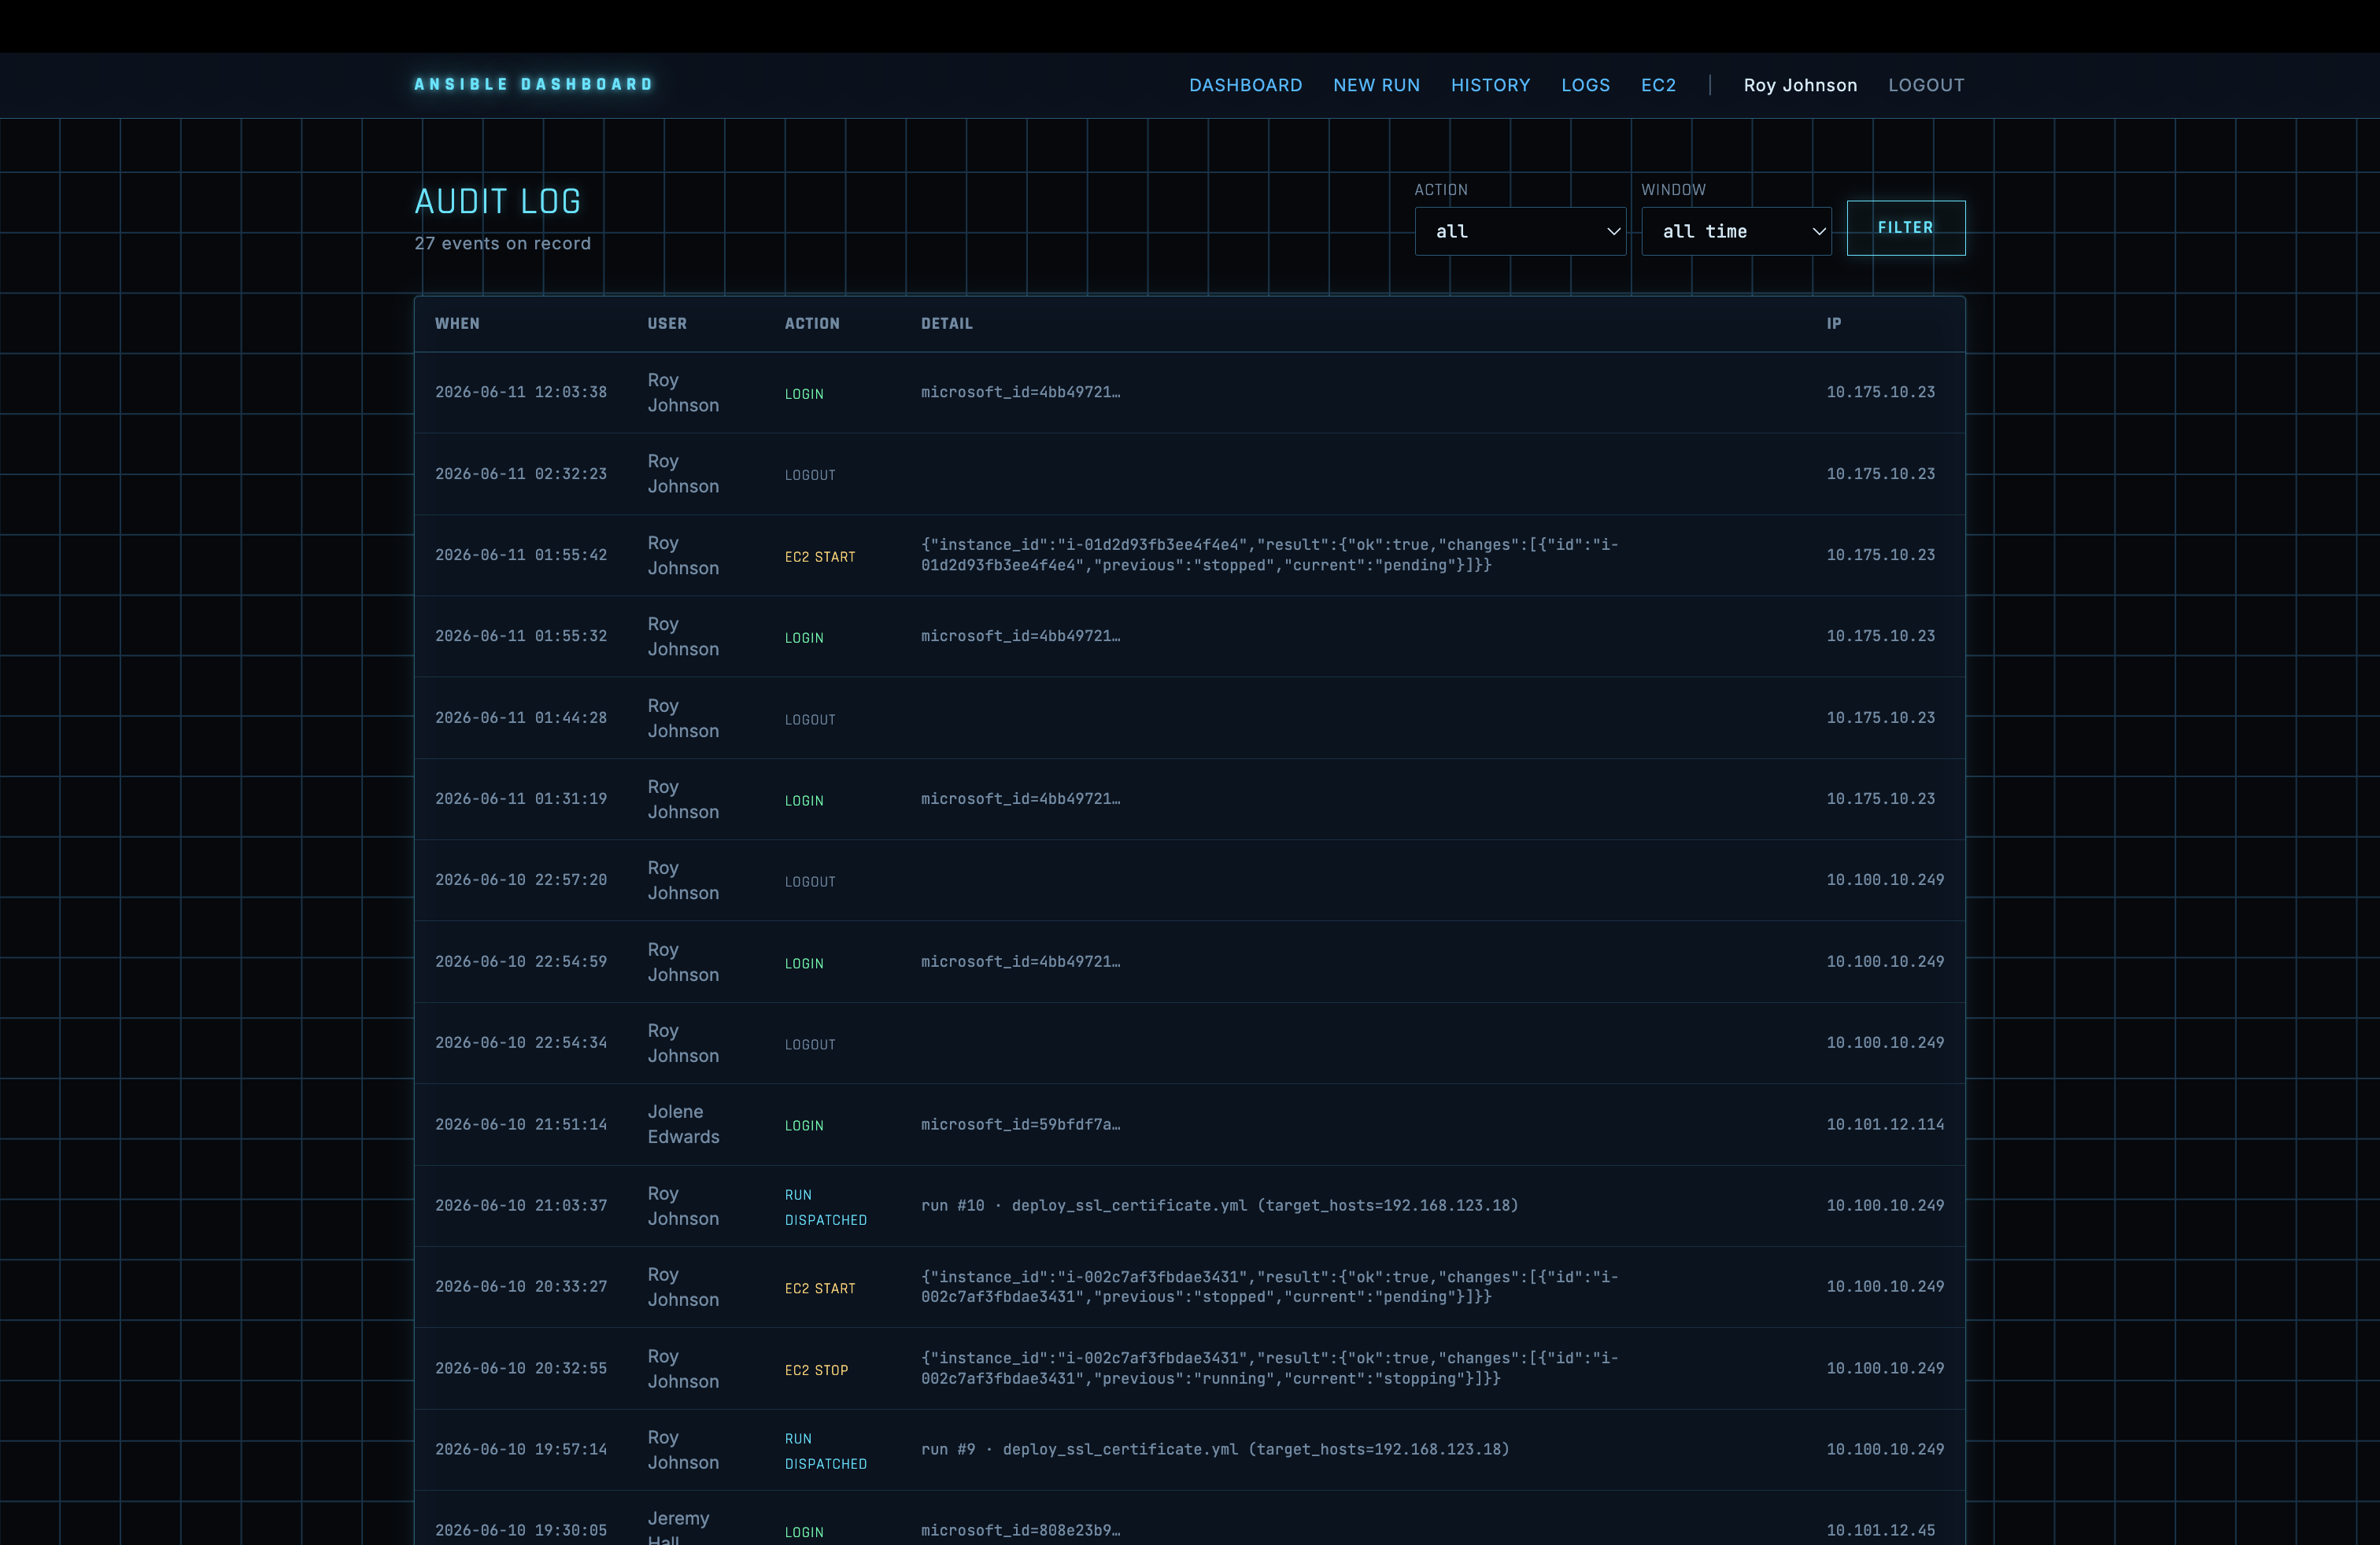Select timestamp 2026-06-10 22:57:20
The height and width of the screenshot is (1545, 2380).
pyautogui.click(x=521, y=879)
